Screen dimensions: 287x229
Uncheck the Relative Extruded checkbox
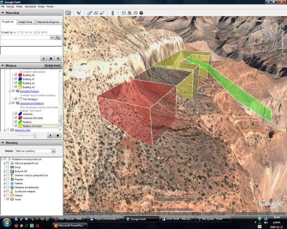point(16,125)
